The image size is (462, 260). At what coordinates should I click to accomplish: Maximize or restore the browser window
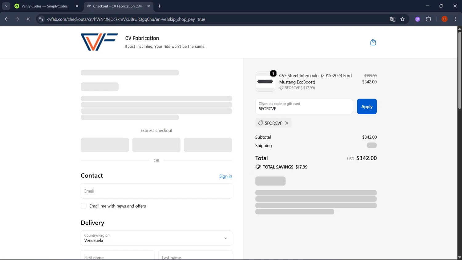[x=441, y=6]
